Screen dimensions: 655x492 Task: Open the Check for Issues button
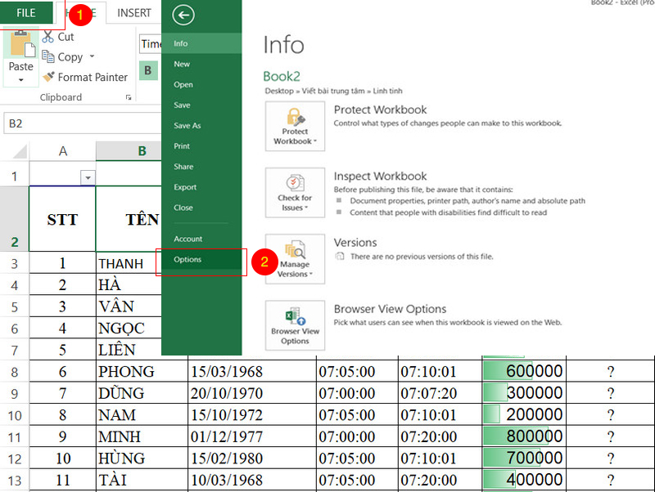295,193
